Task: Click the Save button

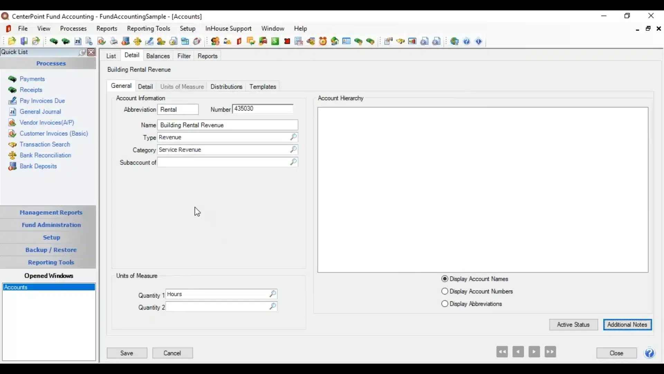Action: (127, 353)
